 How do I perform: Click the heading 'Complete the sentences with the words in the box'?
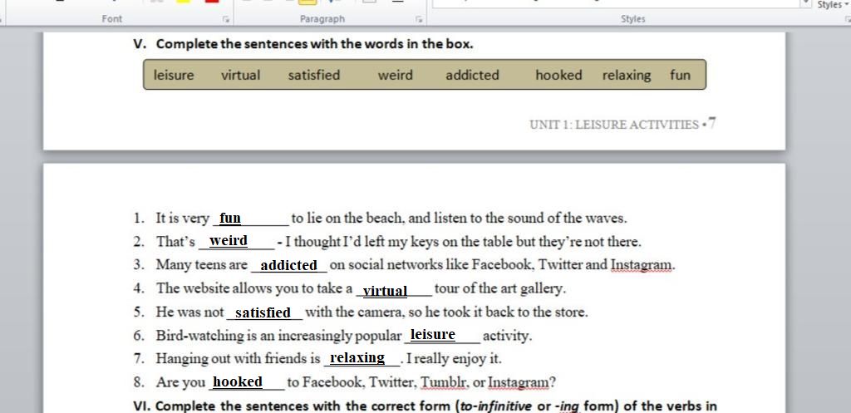[x=314, y=44]
